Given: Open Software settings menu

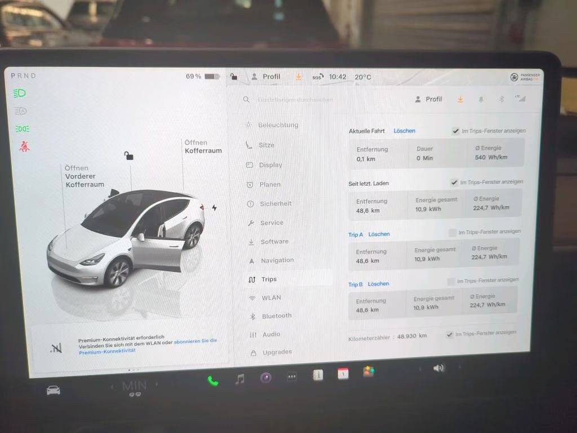Looking at the screenshot, I should (269, 242).
